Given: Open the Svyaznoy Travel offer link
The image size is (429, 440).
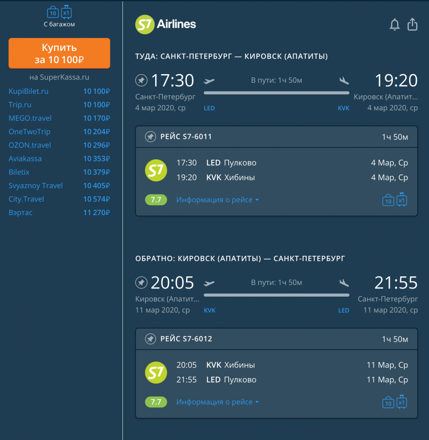Looking at the screenshot, I should click(35, 185).
